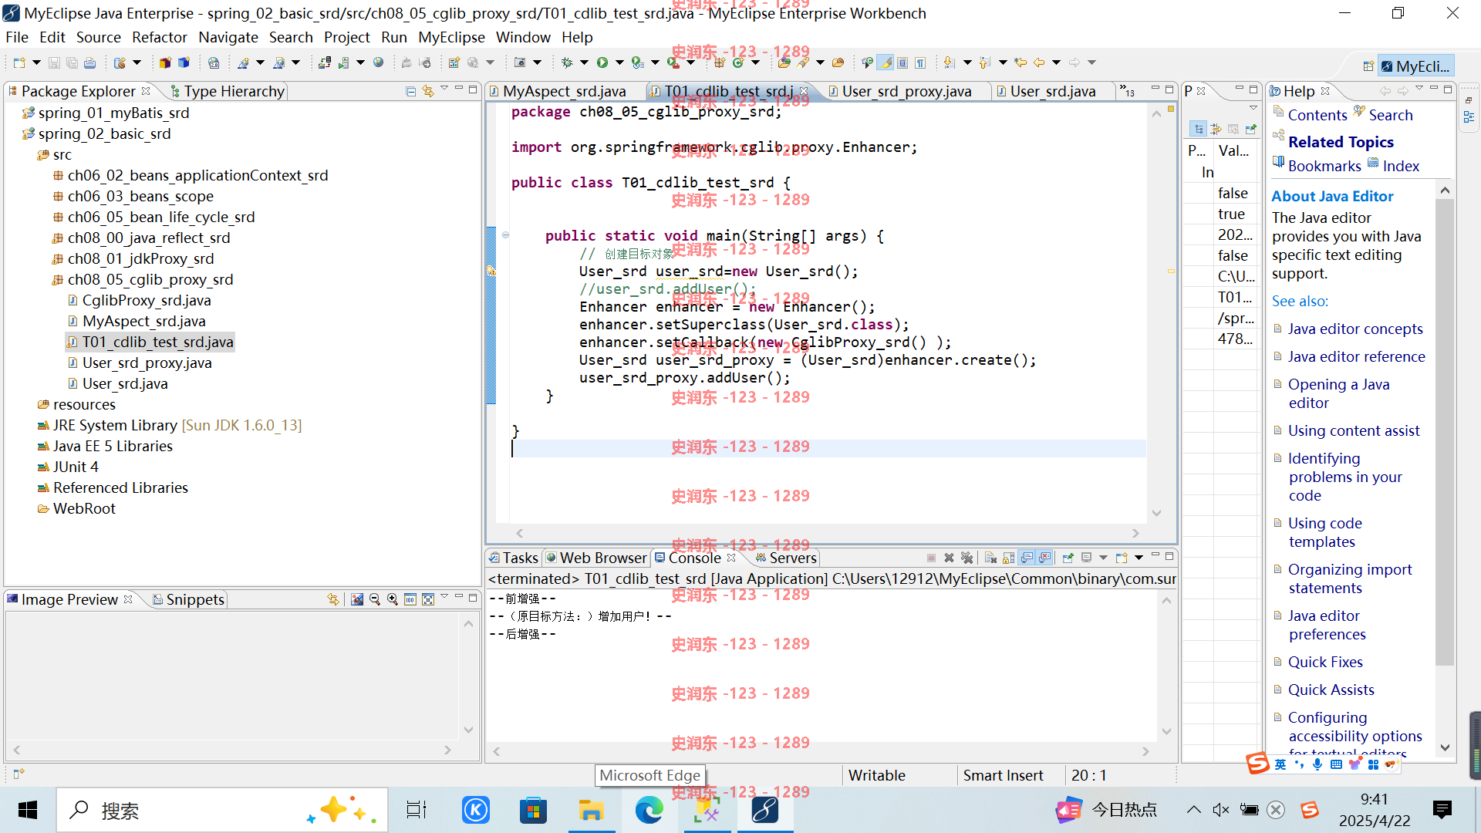Click Zoom Out icon in Image Preview
Image resolution: width=1481 pixels, height=833 pixels.
tap(375, 599)
